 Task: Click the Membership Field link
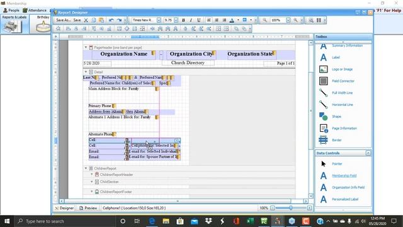[x=344, y=175]
